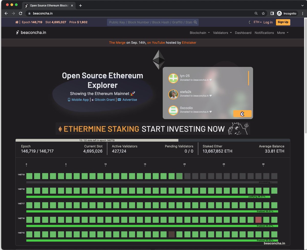307x250 pixels.
Task: Click the search magnifier icon in search box
Action: pos(195,22)
